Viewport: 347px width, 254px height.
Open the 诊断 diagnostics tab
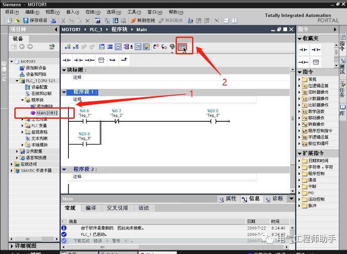[x=274, y=199]
